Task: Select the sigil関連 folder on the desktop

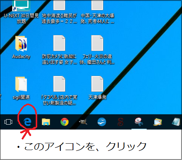Action: point(21,84)
